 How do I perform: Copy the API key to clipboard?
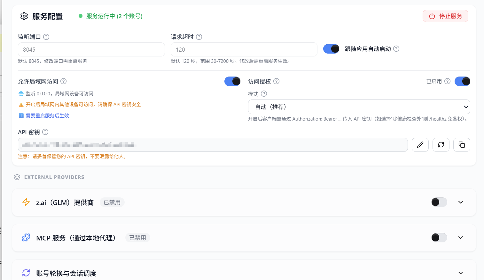coord(462,145)
